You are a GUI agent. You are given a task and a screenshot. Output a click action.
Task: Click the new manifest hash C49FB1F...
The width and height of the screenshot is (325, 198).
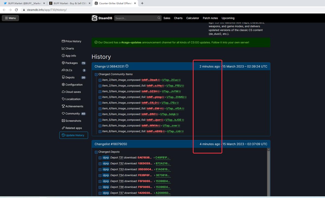point(163,158)
